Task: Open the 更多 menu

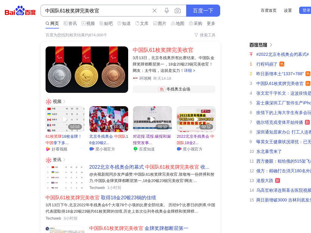Action: (211, 23)
